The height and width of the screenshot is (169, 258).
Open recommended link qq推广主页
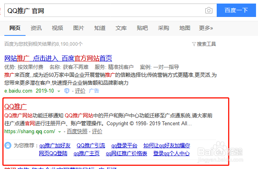87,154
